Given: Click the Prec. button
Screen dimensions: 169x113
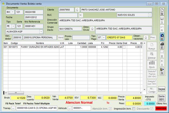Looking at the screenshot, I should [153, 38].
